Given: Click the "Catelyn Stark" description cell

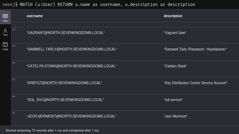Looking at the screenshot, I should [175, 66].
